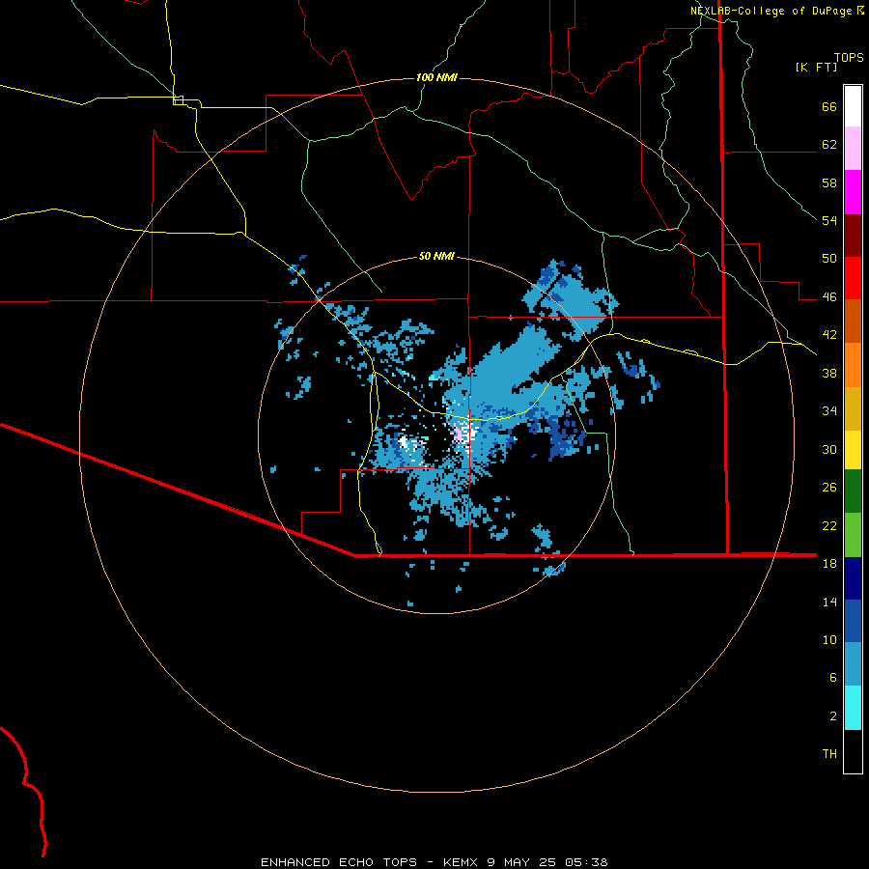Click the 'ENHANCED ECHO TOPS' title text
869x869 pixels.
pyautogui.click(x=339, y=862)
